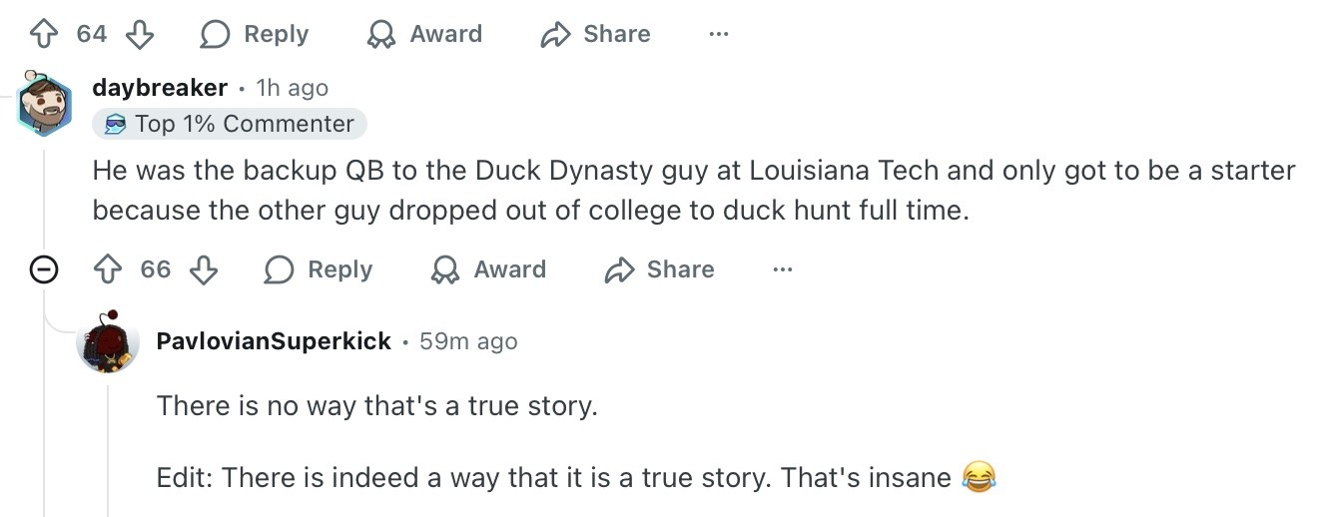1328x517 pixels.
Task: Click the 1h ago timestamp
Action: (x=292, y=88)
